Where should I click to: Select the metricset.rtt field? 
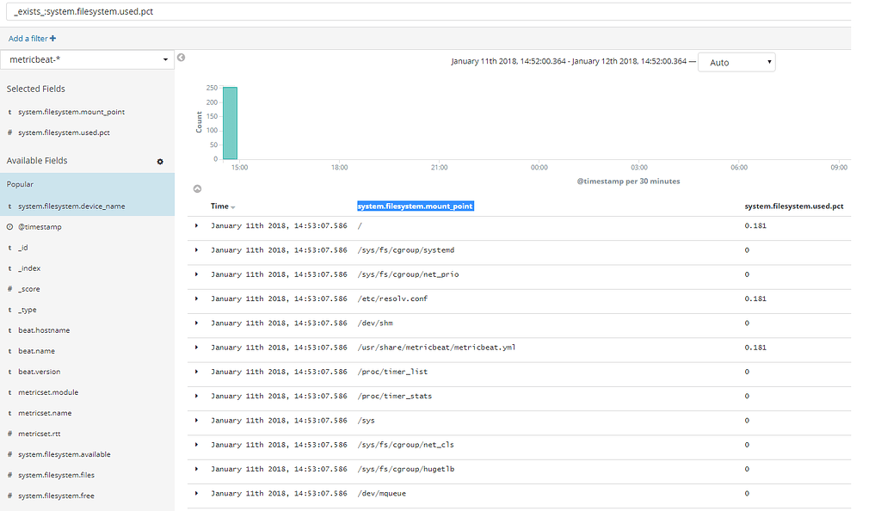[40, 434]
